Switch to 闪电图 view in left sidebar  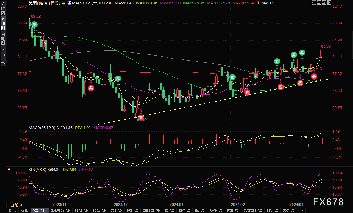(x=3, y=38)
